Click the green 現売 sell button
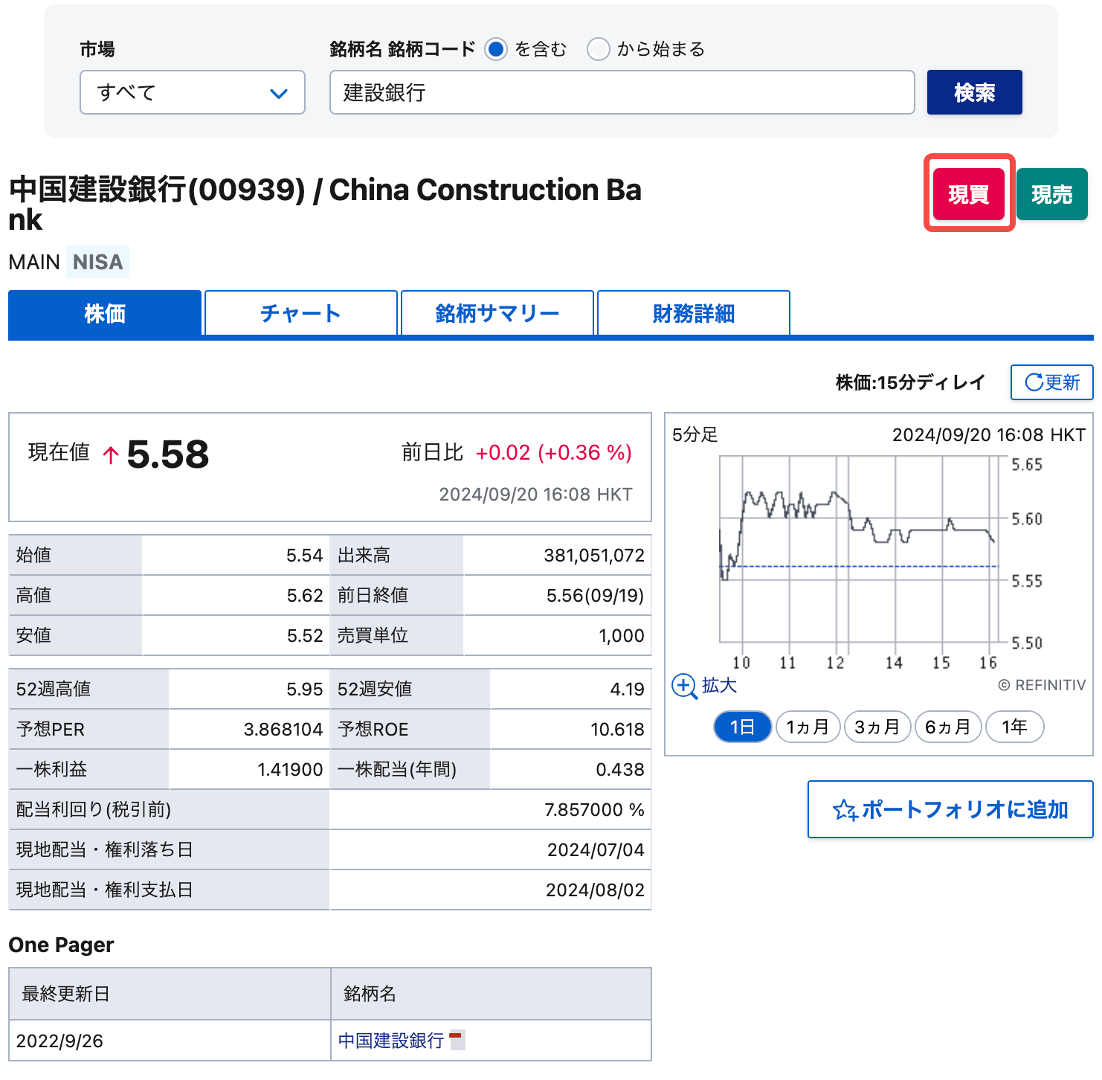The image size is (1102, 1080). tap(1052, 194)
